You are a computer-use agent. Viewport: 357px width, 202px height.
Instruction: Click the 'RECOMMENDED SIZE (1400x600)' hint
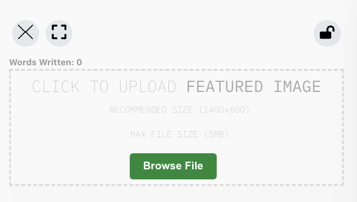coord(180,110)
